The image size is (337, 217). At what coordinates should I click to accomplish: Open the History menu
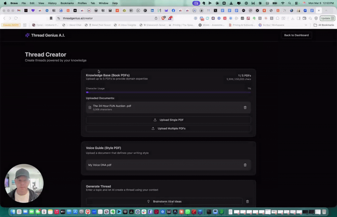point(52,3)
